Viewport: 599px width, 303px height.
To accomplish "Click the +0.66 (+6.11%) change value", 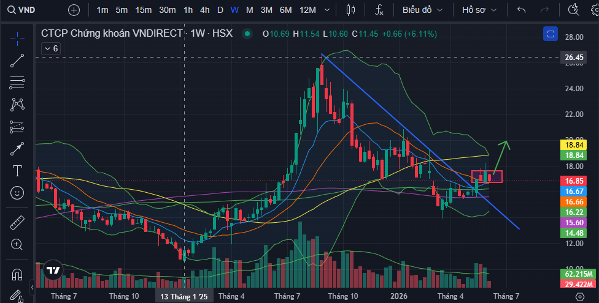I will click(409, 34).
